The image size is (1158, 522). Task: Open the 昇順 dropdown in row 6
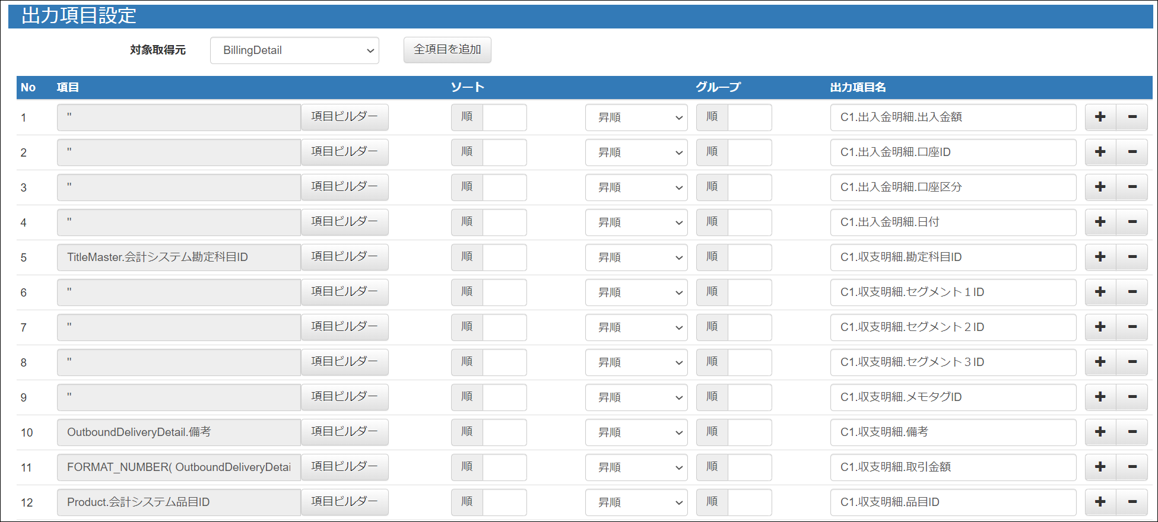[636, 292]
